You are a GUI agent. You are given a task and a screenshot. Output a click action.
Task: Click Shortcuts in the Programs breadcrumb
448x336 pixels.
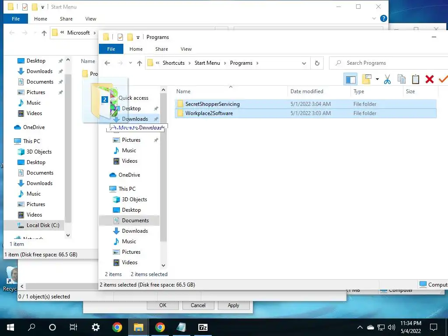(173, 63)
